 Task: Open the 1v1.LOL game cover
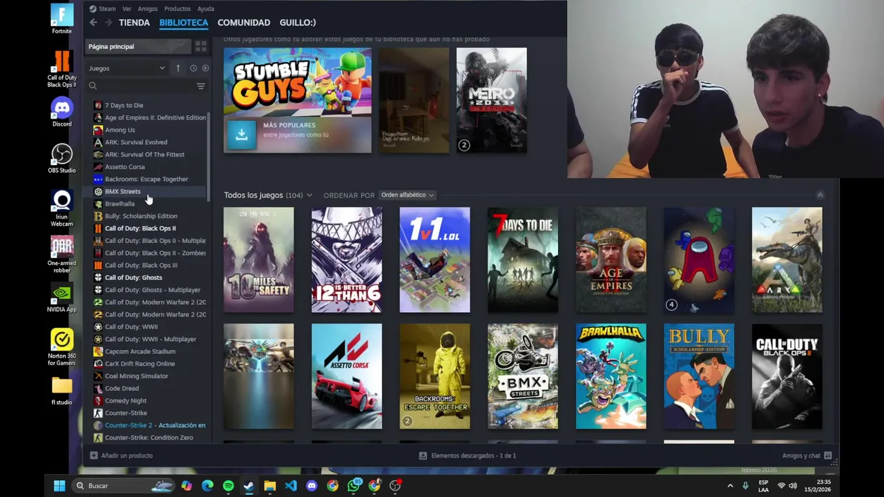pos(434,260)
